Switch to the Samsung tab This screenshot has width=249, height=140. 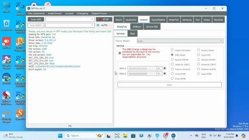click(187, 20)
